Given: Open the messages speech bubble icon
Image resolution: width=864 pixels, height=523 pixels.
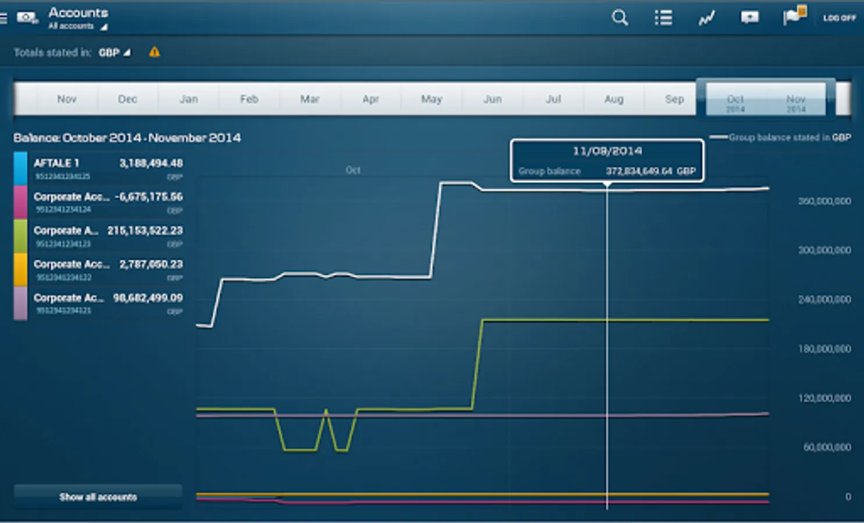Looking at the screenshot, I should 749,17.
